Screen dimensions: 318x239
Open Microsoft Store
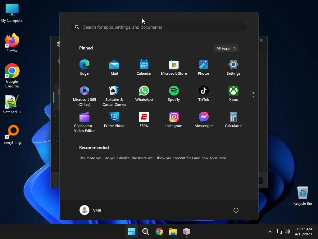[x=174, y=68]
